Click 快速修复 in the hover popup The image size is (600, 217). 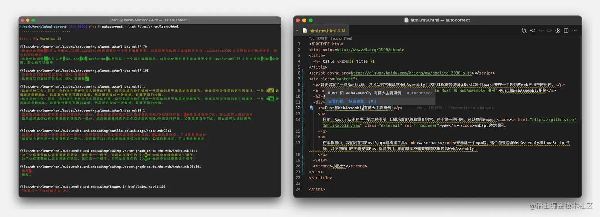tap(363, 101)
